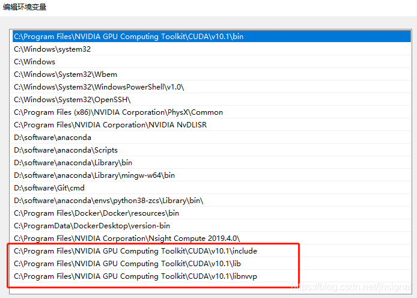Click the DockerDesktop\version-bin path entry
Viewport: 417px width, 298px height.
(x=92, y=226)
